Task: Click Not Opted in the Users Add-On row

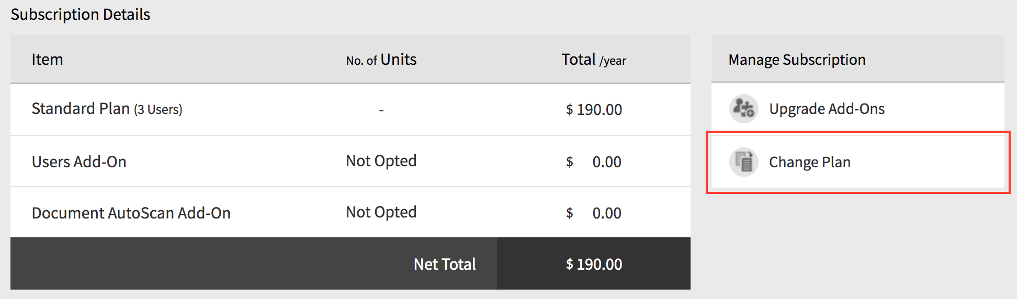Action: click(x=381, y=161)
